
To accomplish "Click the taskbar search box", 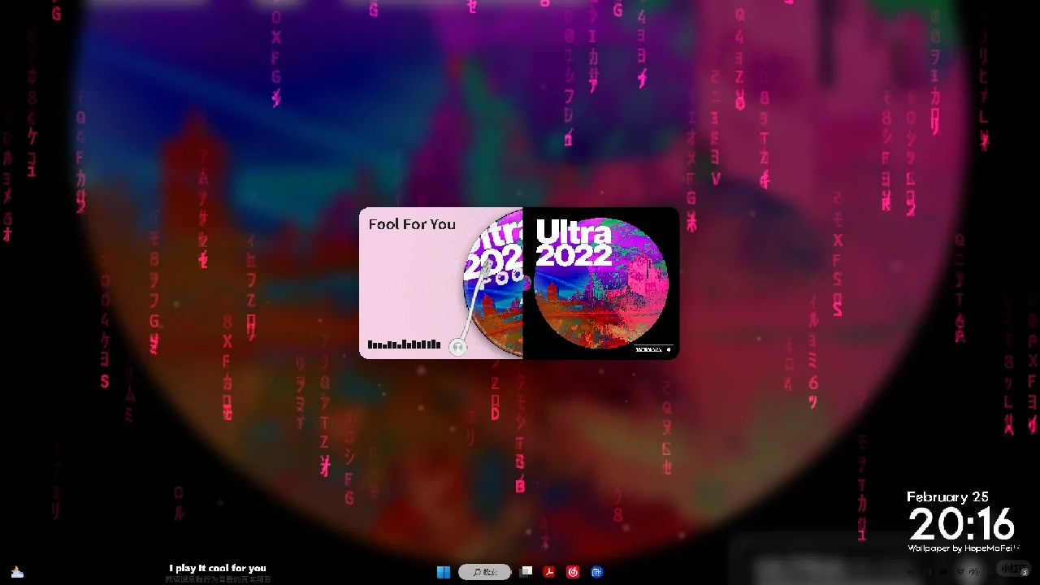I will [485, 572].
